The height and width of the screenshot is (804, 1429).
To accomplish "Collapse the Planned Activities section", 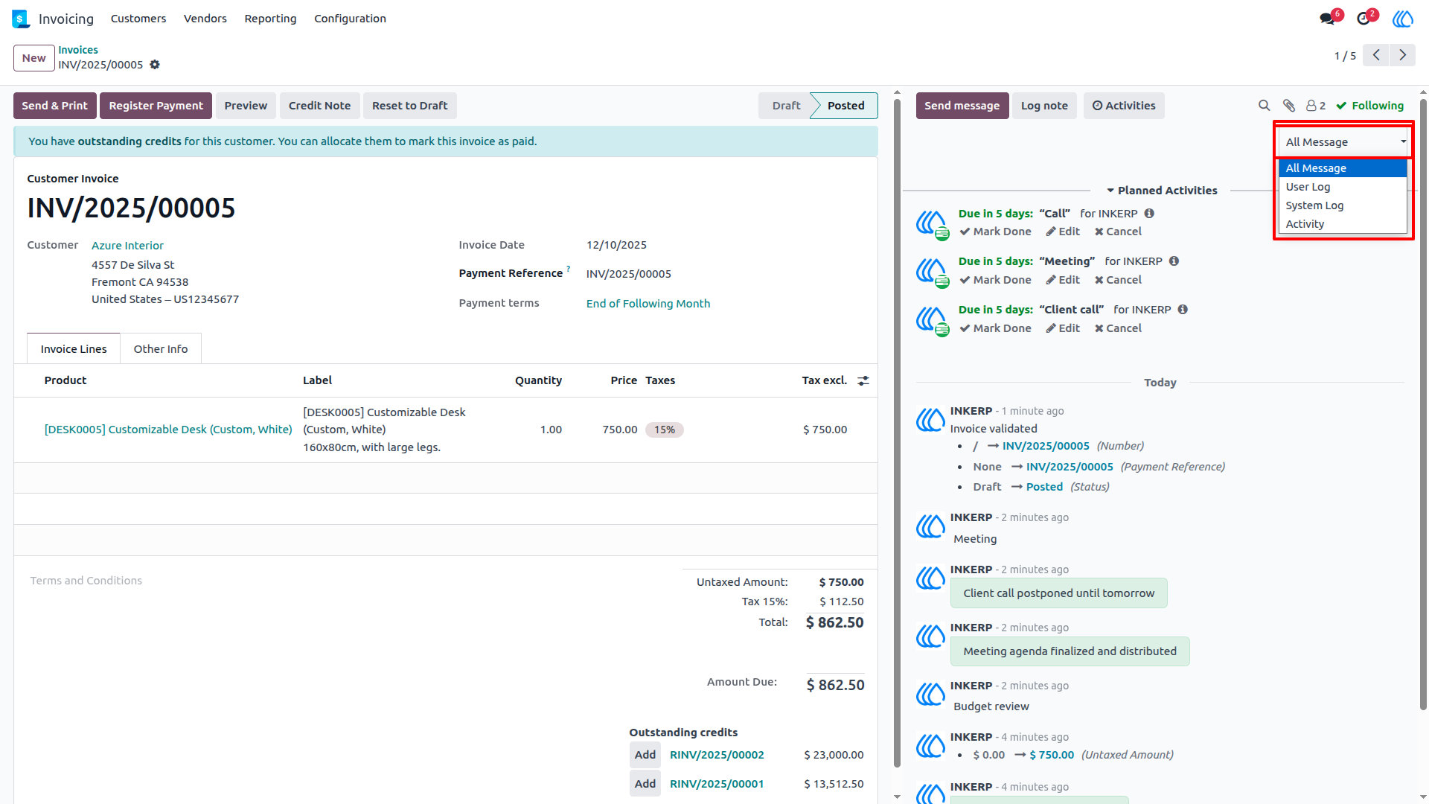I will [1161, 191].
